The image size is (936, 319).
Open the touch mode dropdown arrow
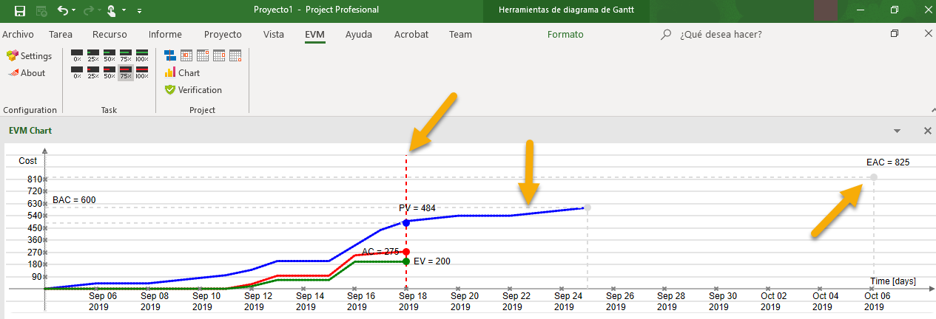coord(124,10)
